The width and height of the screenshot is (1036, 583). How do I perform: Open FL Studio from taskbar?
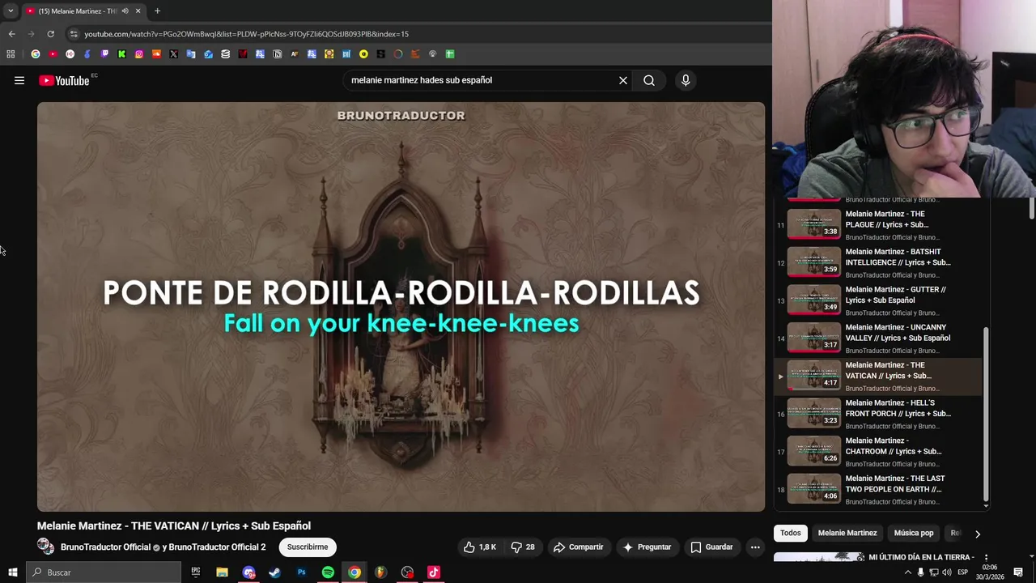[x=380, y=572]
